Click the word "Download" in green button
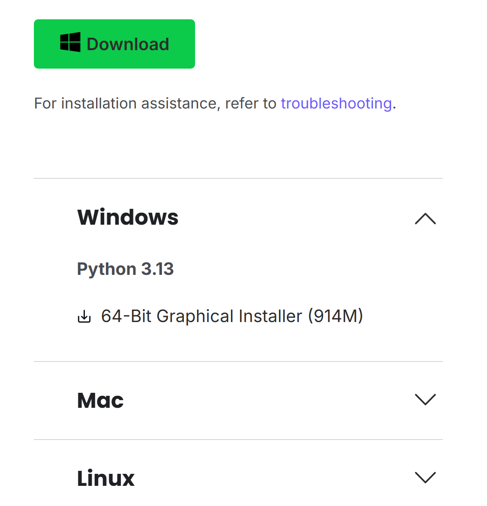This screenshot has width=487, height=506. (128, 44)
